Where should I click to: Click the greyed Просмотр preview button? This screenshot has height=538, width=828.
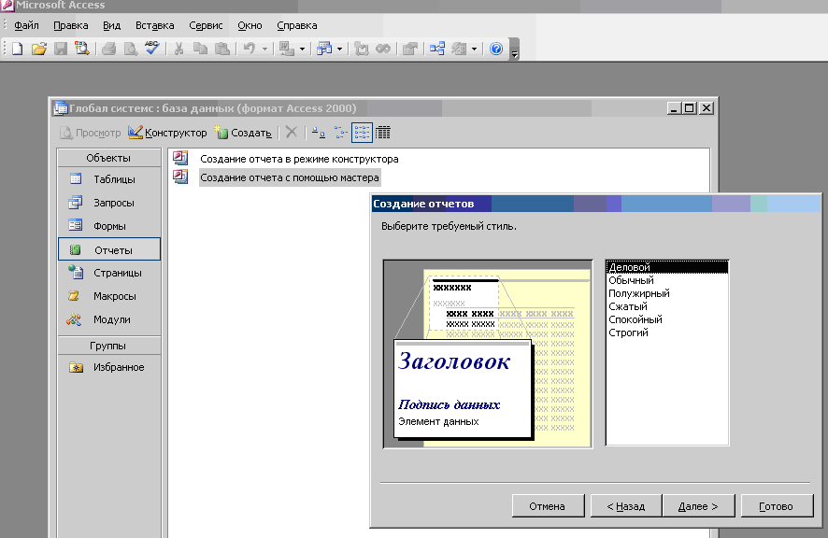pos(91,133)
